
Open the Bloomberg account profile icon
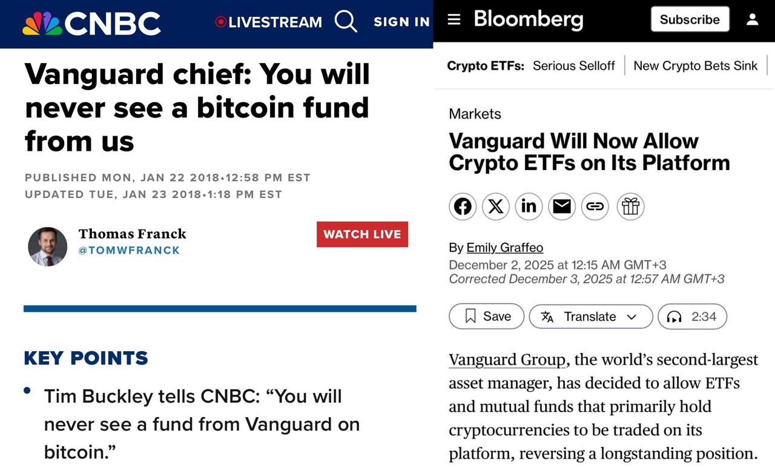(753, 19)
